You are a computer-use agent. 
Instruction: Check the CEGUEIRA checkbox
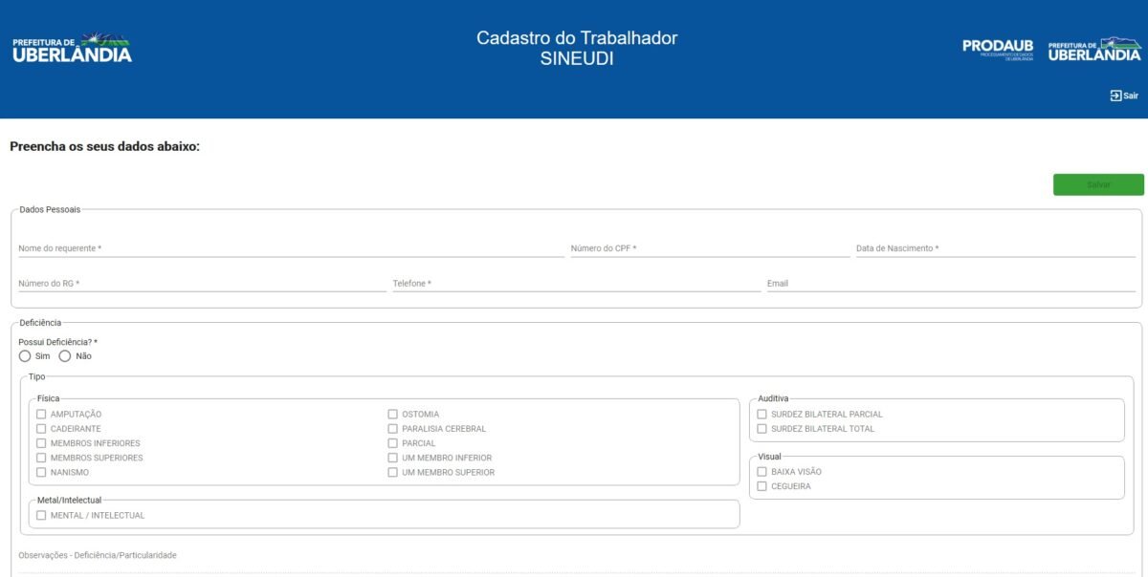[762, 485]
